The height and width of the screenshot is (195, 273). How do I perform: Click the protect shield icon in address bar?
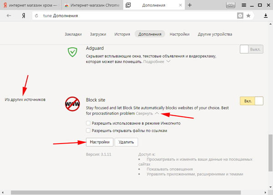point(240,15)
